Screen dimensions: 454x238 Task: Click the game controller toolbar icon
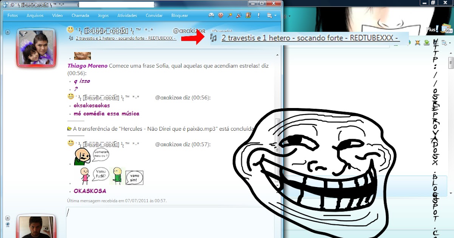(211, 15)
